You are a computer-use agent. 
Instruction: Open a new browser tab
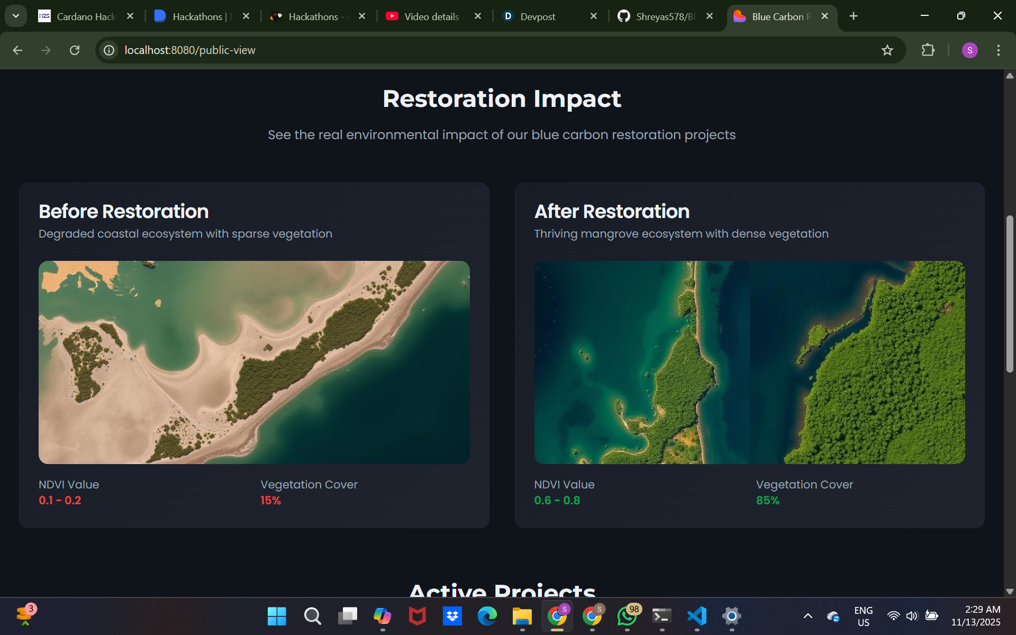click(853, 16)
